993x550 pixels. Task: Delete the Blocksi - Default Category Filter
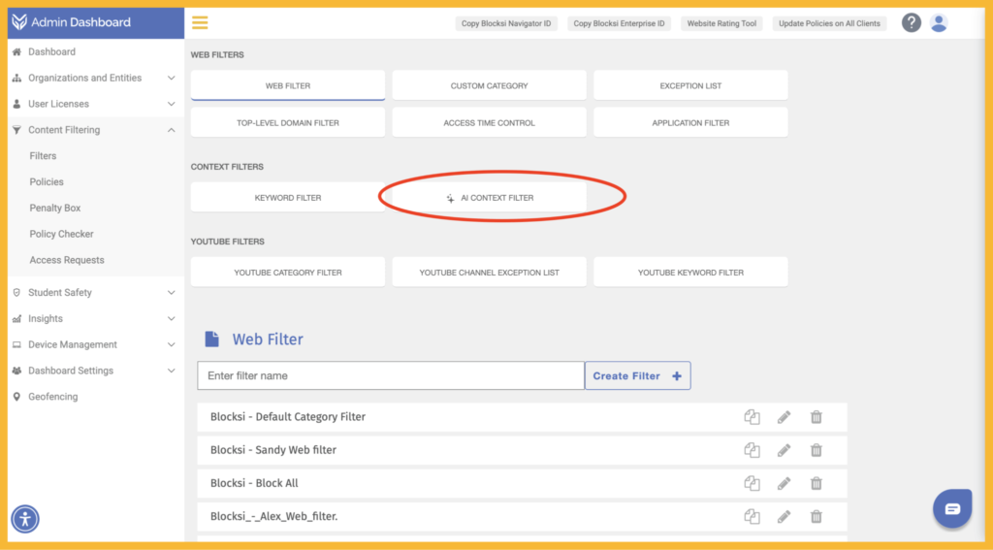[x=817, y=417]
